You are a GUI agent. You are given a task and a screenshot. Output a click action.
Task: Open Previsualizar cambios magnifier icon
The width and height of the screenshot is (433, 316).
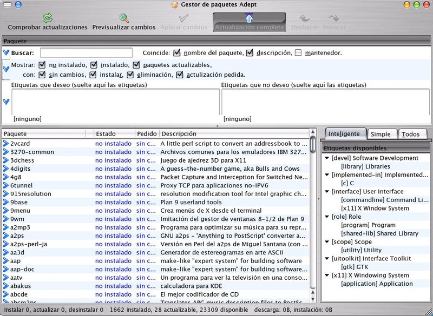click(x=124, y=18)
